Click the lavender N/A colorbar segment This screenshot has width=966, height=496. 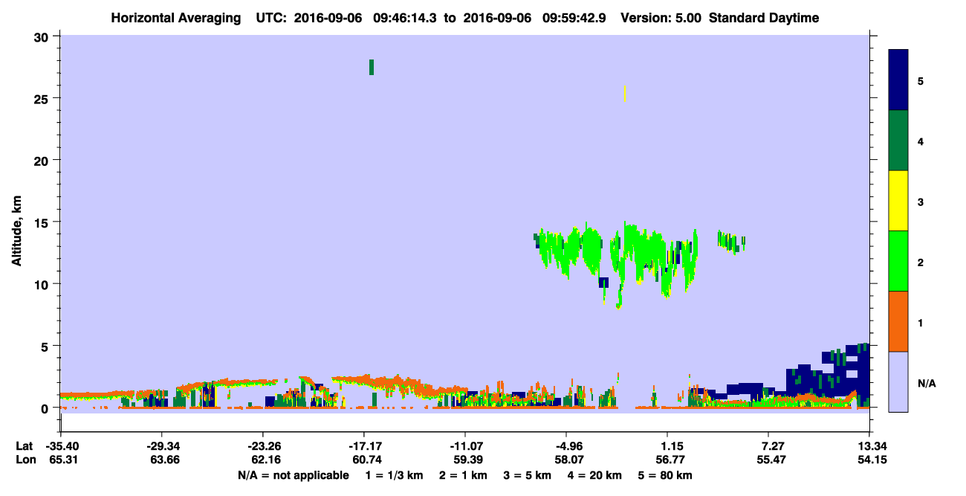tap(898, 381)
